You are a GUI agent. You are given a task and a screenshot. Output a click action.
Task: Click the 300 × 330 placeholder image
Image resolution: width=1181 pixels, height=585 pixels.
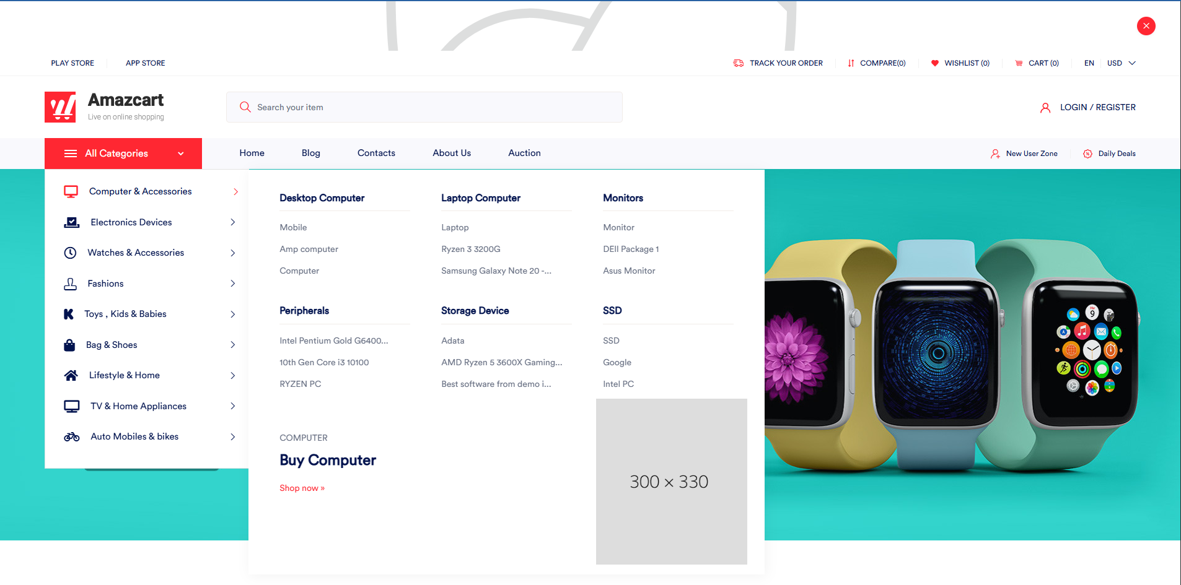click(672, 482)
